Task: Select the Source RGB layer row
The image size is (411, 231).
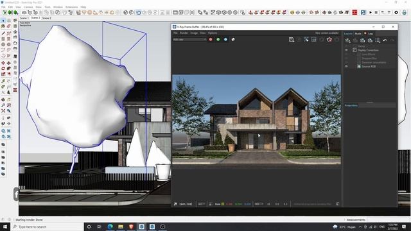Action: click(x=370, y=67)
